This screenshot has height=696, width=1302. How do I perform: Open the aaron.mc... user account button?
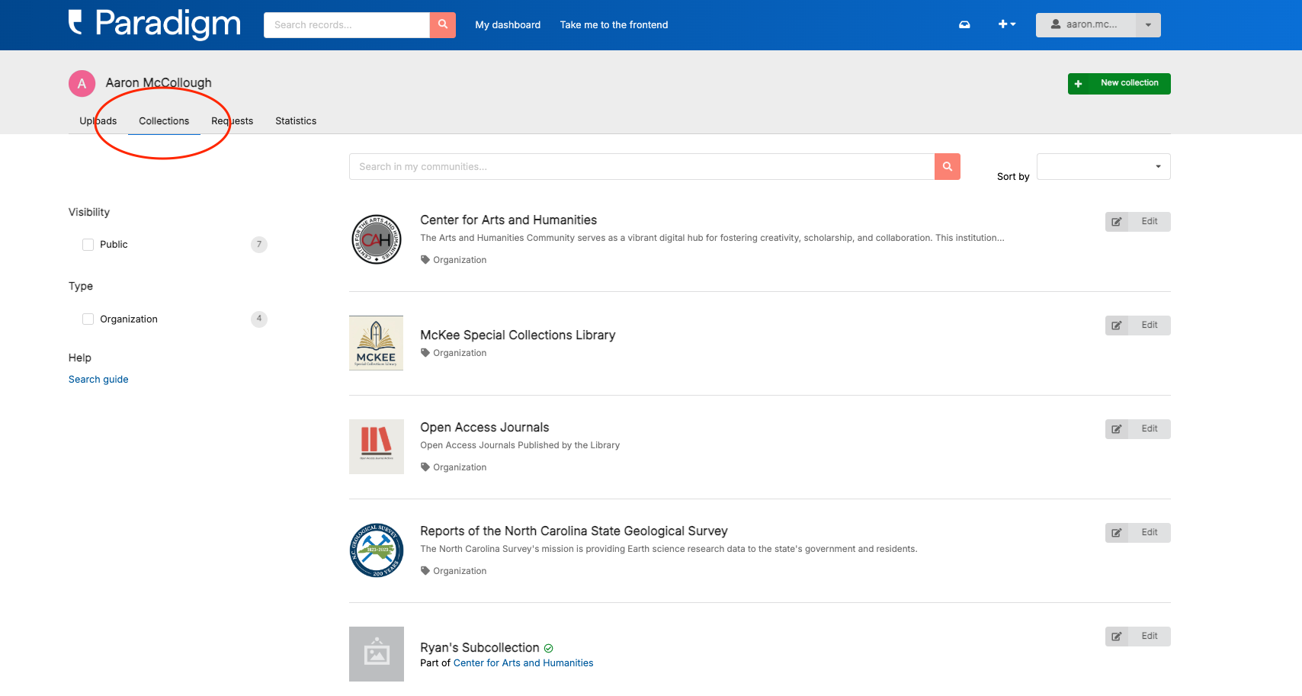1086,25
